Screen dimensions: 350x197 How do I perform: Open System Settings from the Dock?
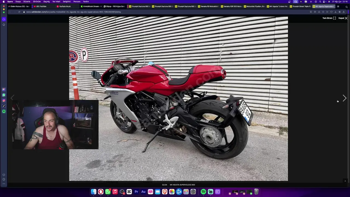click(193, 192)
